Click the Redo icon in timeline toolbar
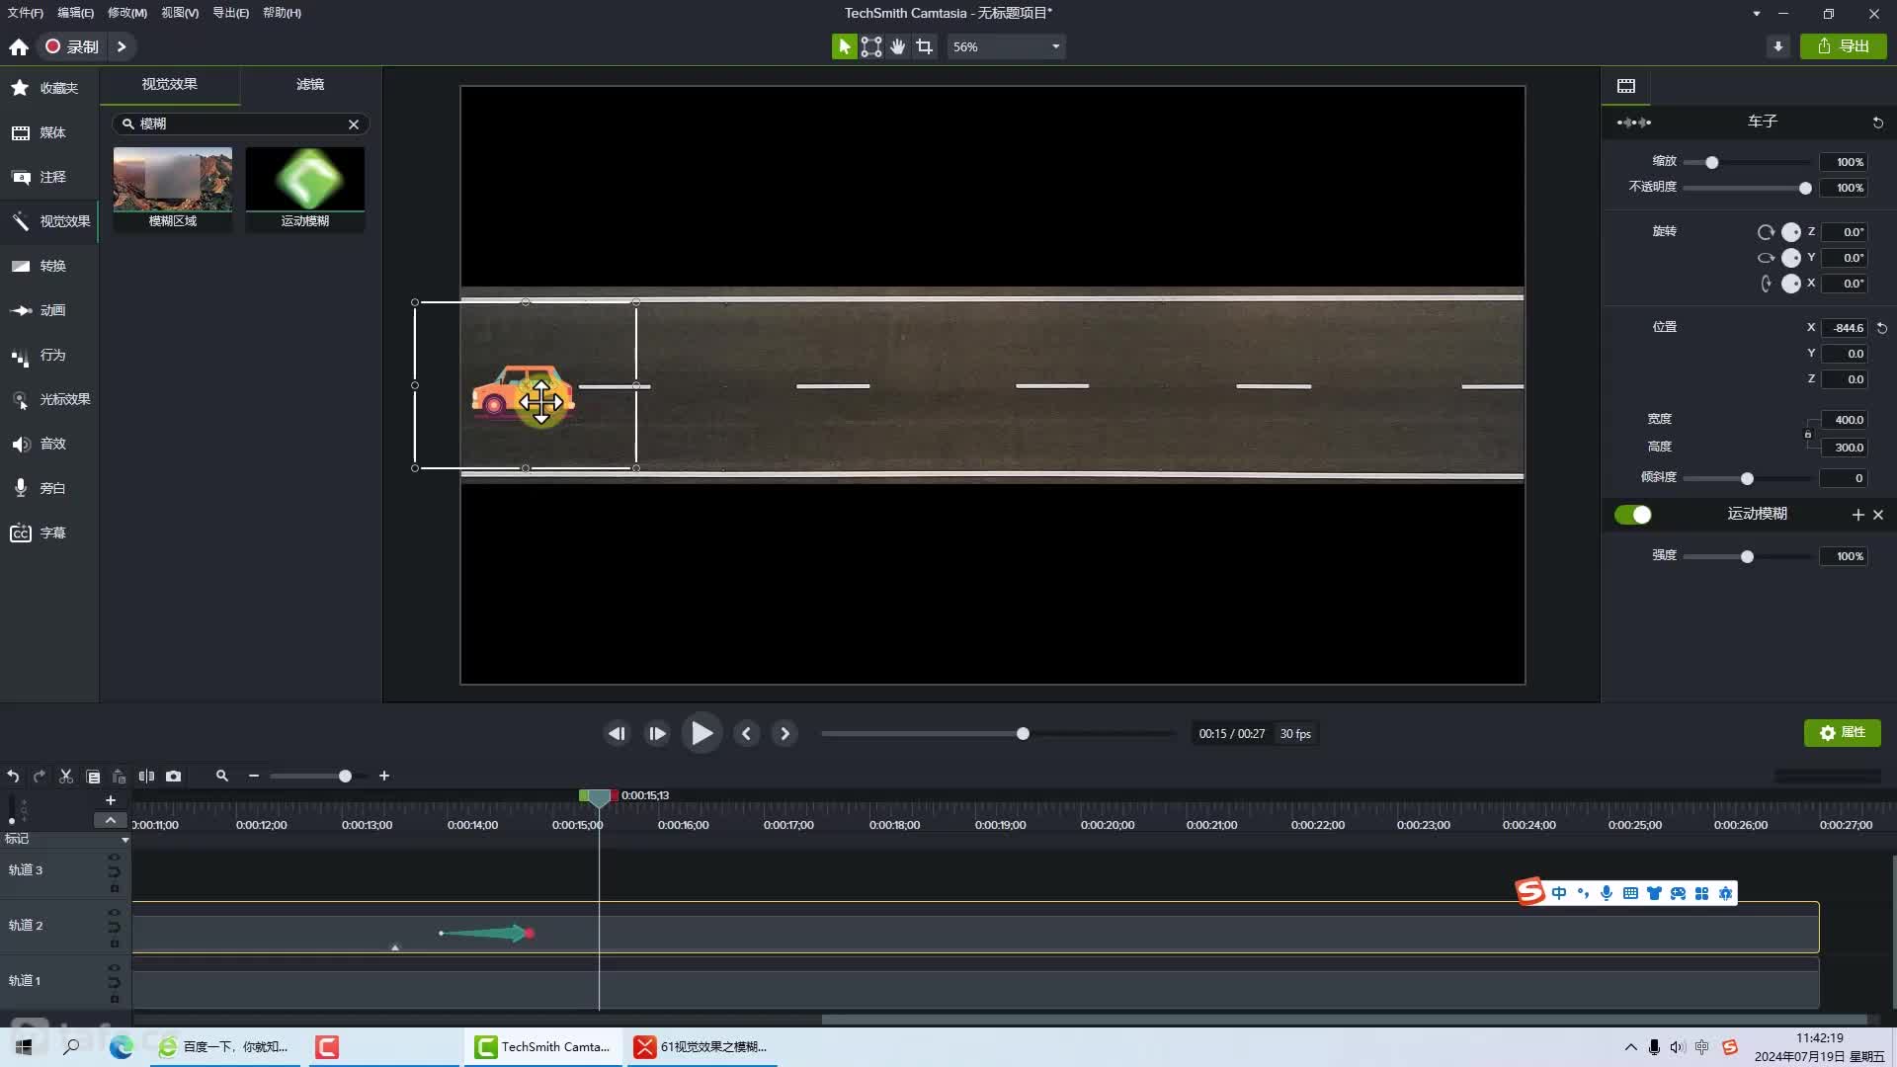Image resolution: width=1897 pixels, height=1067 pixels. pos(40,777)
